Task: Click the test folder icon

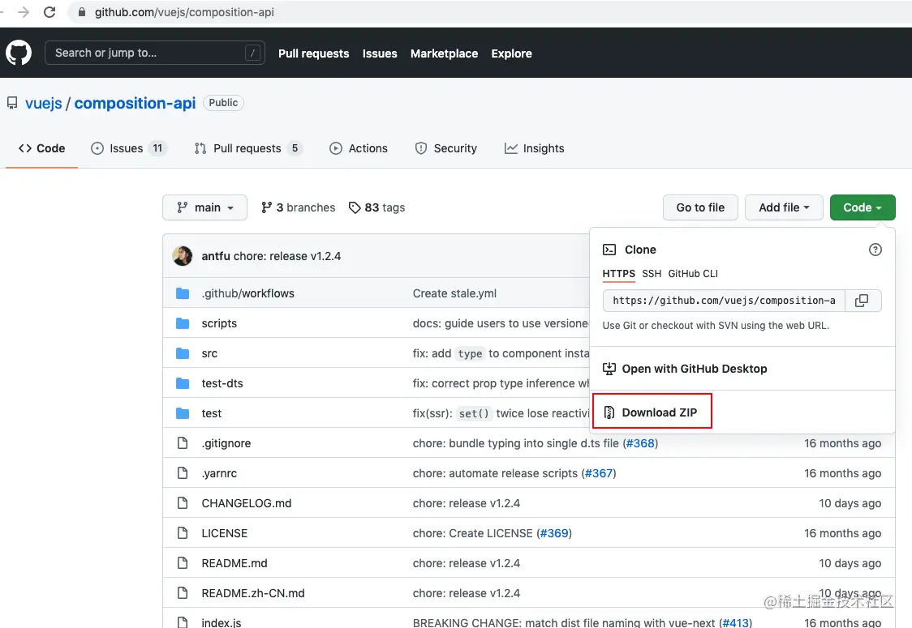Action: [x=183, y=413]
